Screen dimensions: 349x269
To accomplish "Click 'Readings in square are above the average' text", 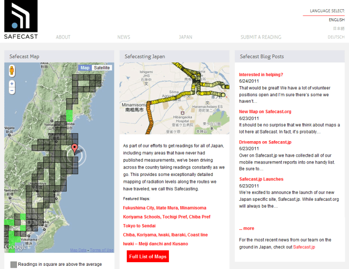I will [60, 264].
